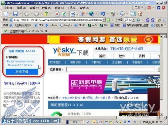Open the dropdown arrow beside the Save icon
Screen dimensions: 168x125
coord(20,14)
